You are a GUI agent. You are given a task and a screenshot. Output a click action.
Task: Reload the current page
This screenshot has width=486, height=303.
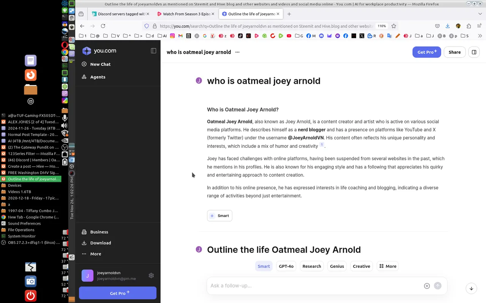click(103, 26)
